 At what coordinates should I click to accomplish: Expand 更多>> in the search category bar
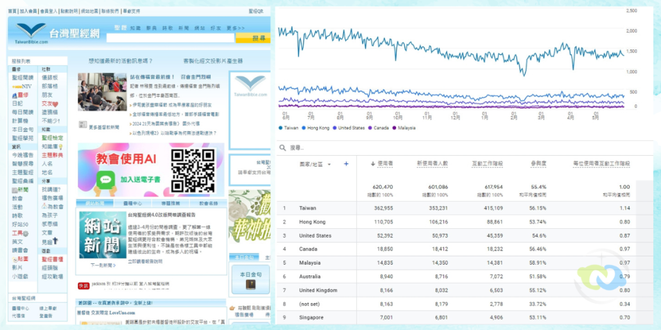click(236, 28)
